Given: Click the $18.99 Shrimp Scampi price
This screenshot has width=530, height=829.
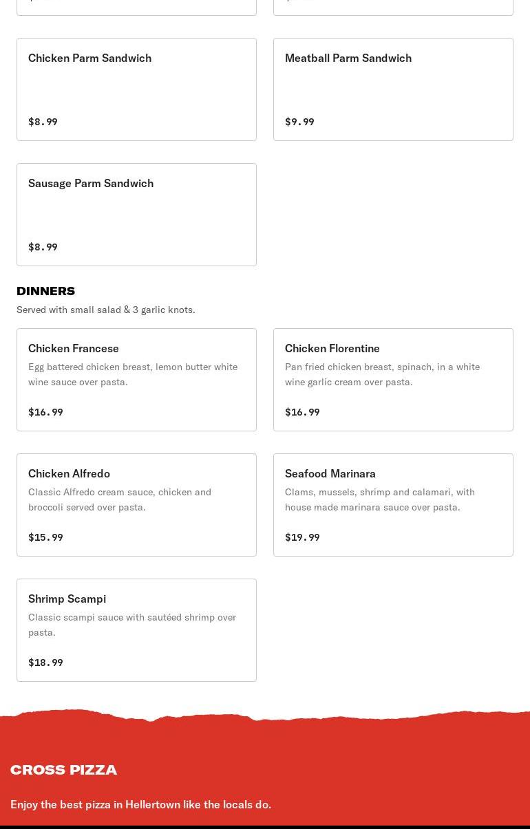Looking at the screenshot, I should click(x=45, y=663).
